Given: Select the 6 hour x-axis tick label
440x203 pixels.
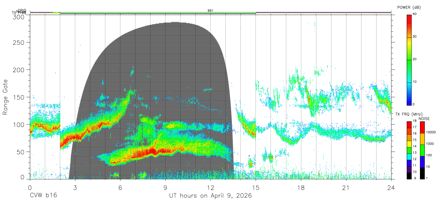Looking at the screenshot, I should tap(120, 188).
